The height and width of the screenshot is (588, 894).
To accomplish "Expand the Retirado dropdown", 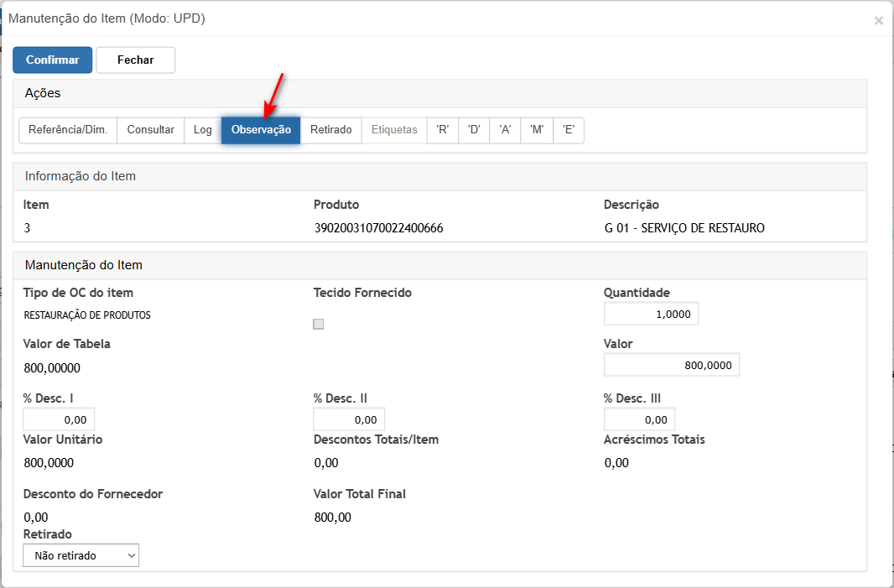I will click(81, 555).
